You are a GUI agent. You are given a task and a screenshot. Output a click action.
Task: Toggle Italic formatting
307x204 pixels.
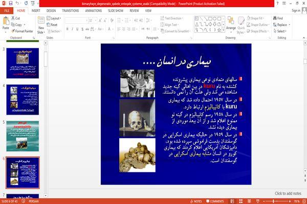[72, 29]
